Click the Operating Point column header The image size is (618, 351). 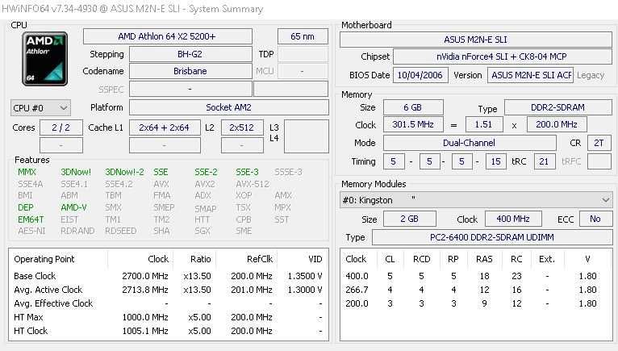[x=44, y=259]
